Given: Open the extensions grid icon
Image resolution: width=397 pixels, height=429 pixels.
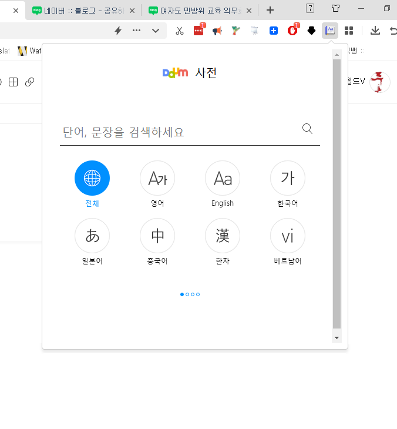Looking at the screenshot, I should 349,31.
